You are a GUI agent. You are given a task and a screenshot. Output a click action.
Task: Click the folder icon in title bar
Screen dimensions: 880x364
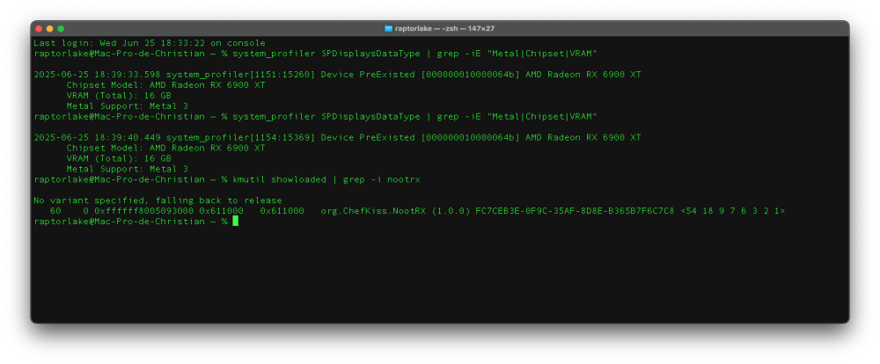[x=388, y=29]
